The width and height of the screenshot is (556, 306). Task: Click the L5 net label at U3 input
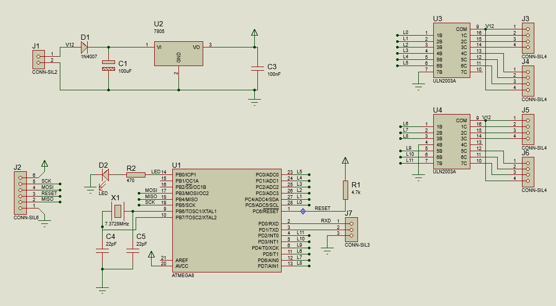(x=405, y=63)
